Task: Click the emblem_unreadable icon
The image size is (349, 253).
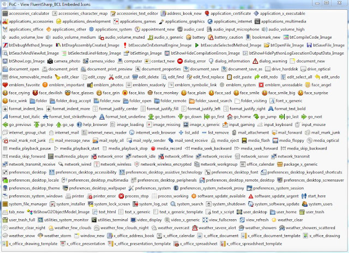Action: click(261, 85)
